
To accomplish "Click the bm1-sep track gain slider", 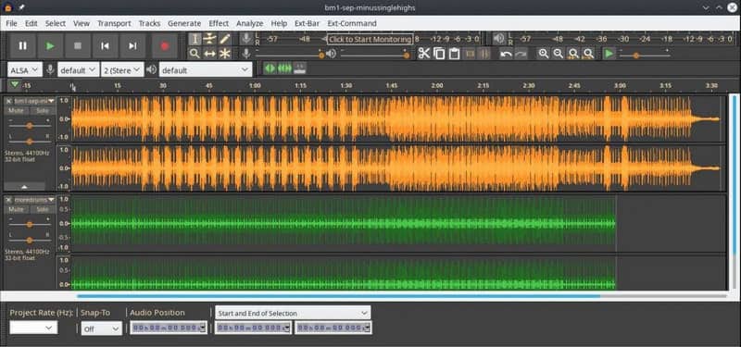I will [x=30, y=126].
